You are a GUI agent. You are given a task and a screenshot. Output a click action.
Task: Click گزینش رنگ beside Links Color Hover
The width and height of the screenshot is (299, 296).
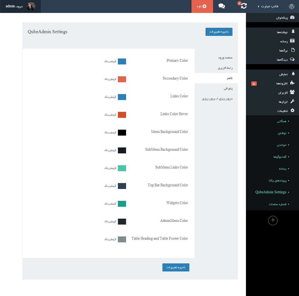pos(110,115)
